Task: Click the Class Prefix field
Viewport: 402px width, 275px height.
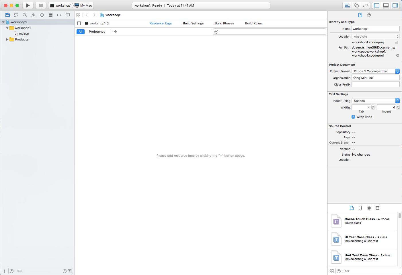Action: [376, 84]
